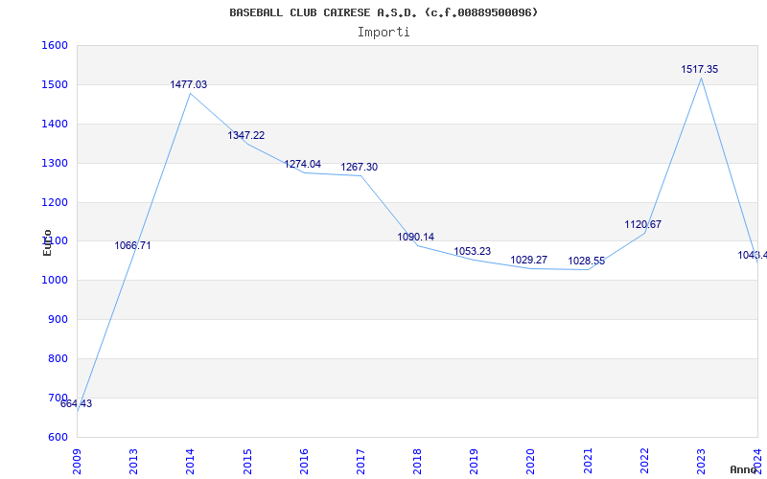Screen dimensions: 767x479
Task: Click the 2018 x-axis year label
Action: tap(417, 461)
